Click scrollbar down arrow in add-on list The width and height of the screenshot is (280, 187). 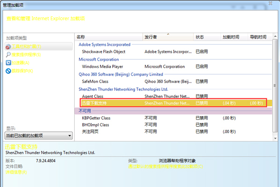tap(275, 138)
